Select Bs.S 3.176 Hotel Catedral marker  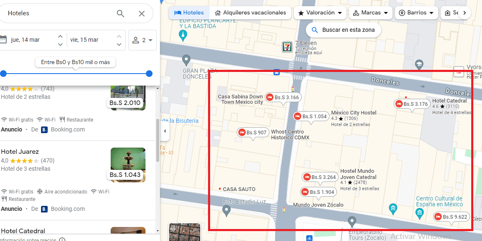pyautogui.click(x=412, y=104)
